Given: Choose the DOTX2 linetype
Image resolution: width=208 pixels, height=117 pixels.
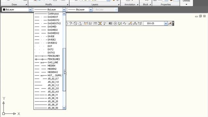Looking at the screenshot, I should click(48, 53).
